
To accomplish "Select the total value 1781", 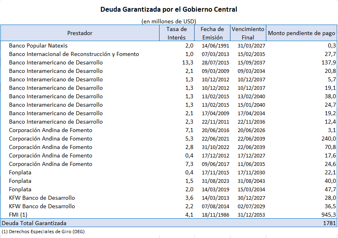I will pos(330,223).
